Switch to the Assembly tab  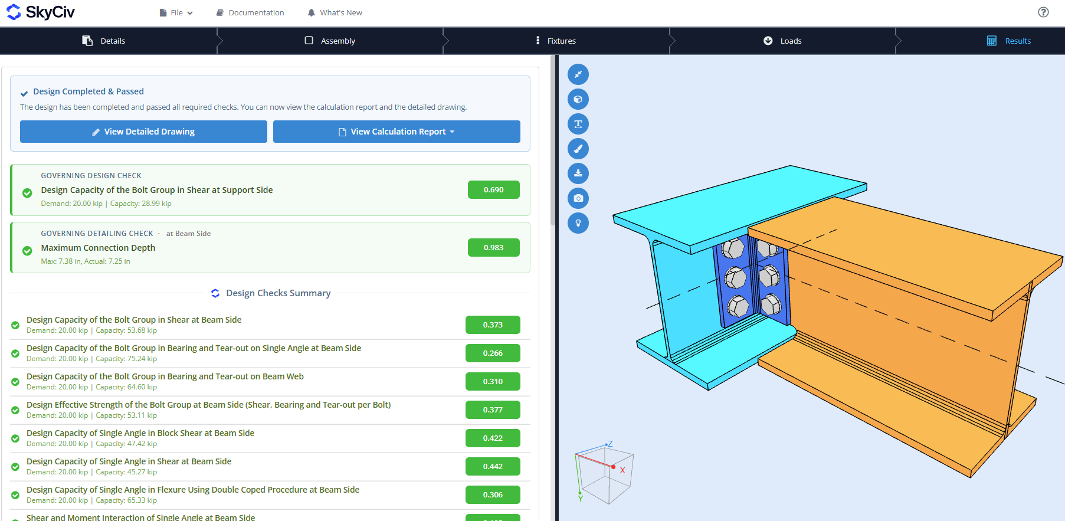(x=330, y=41)
